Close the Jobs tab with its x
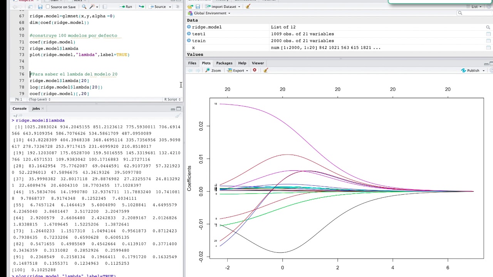Screen dimensions: 493x277 [43, 109]
